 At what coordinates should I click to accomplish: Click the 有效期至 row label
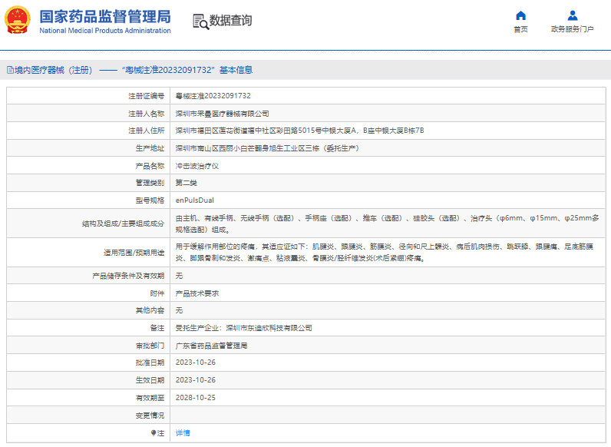pyautogui.click(x=150, y=398)
